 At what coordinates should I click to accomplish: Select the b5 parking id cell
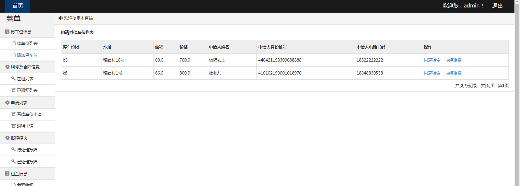[x=81, y=60]
